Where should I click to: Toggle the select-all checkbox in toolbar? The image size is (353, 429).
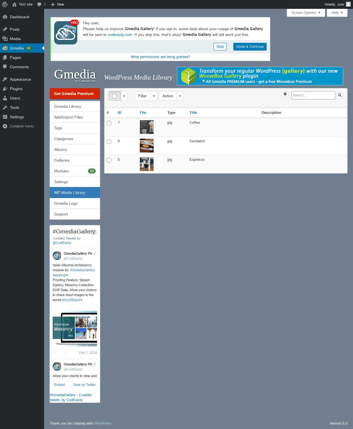point(114,96)
